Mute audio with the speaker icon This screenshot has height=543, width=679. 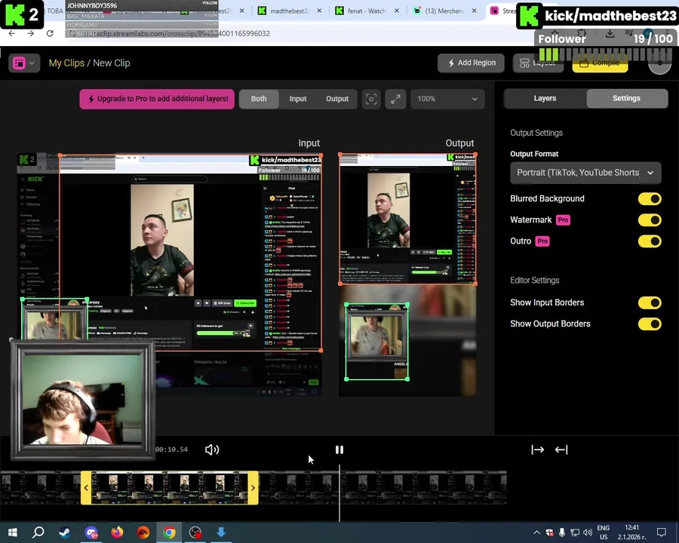point(212,450)
